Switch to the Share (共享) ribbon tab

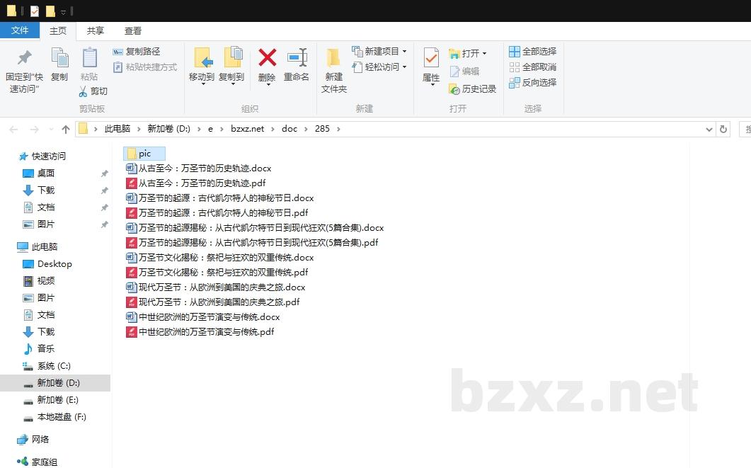pos(96,31)
